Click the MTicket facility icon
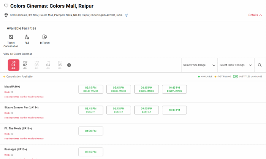 coord(45,37)
